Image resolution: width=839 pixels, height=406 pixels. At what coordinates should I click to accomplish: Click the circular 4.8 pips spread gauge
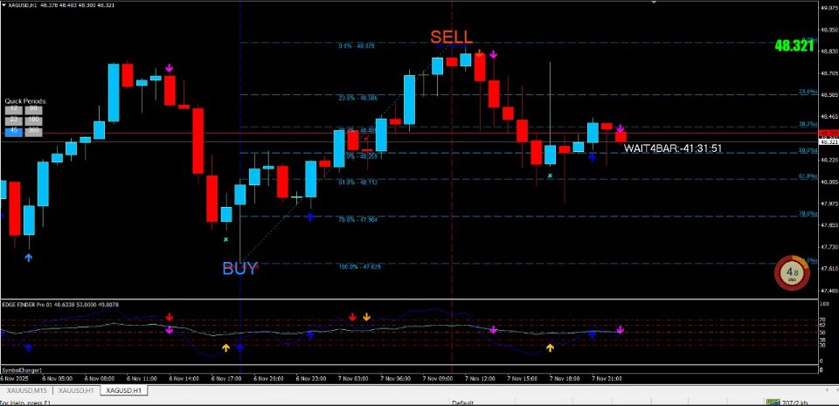[x=792, y=273]
